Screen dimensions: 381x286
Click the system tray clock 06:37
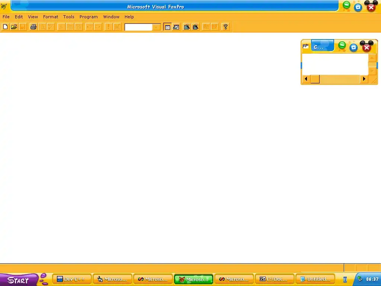coord(372,279)
